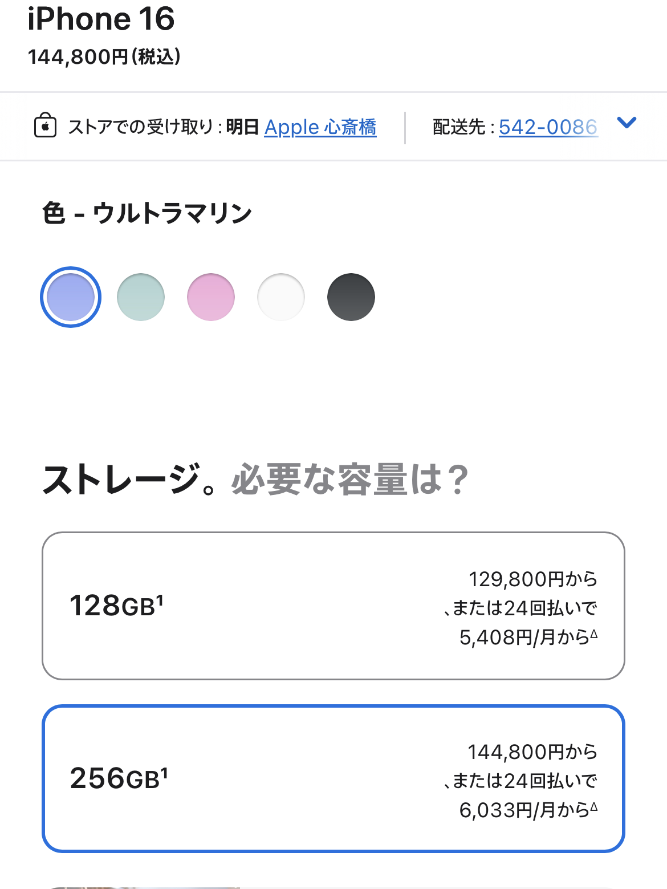The height and width of the screenshot is (889, 667).
Task: Select the 256GB storage option
Action: (333, 778)
